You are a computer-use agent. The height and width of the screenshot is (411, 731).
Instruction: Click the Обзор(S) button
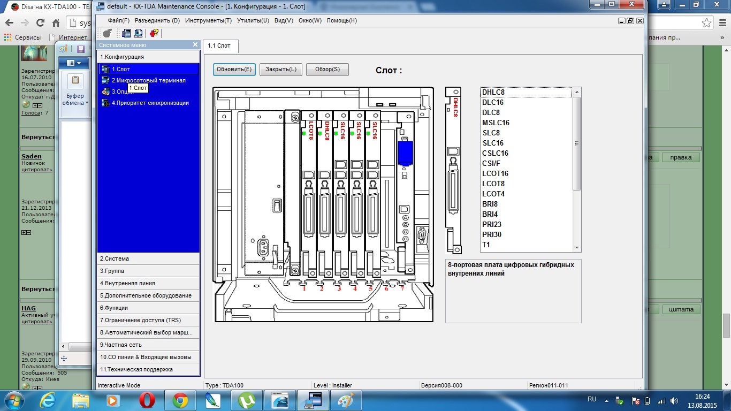click(328, 70)
